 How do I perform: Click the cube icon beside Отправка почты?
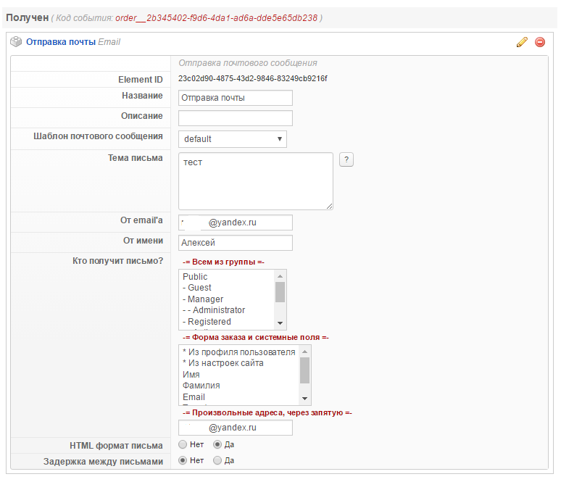pyautogui.click(x=16, y=42)
